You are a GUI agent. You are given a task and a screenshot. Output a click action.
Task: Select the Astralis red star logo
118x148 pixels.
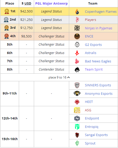coord(77,53)
